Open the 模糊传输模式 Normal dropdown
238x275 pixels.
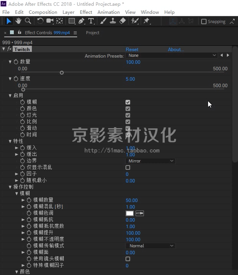tap(150, 246)
